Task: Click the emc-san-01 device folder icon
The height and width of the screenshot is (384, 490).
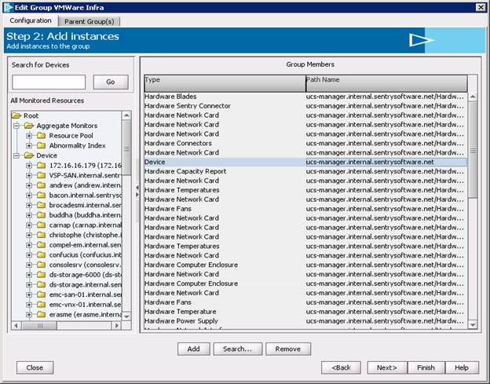Action: coord(42,294)
